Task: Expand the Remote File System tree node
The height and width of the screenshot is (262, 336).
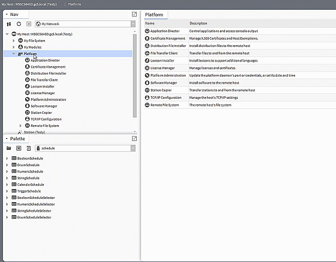Action: [x=21, y=126]
